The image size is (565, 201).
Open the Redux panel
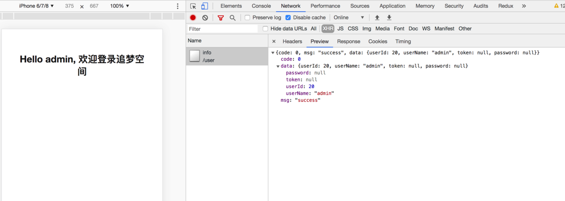pyautogui.click(x=506, y=6)
